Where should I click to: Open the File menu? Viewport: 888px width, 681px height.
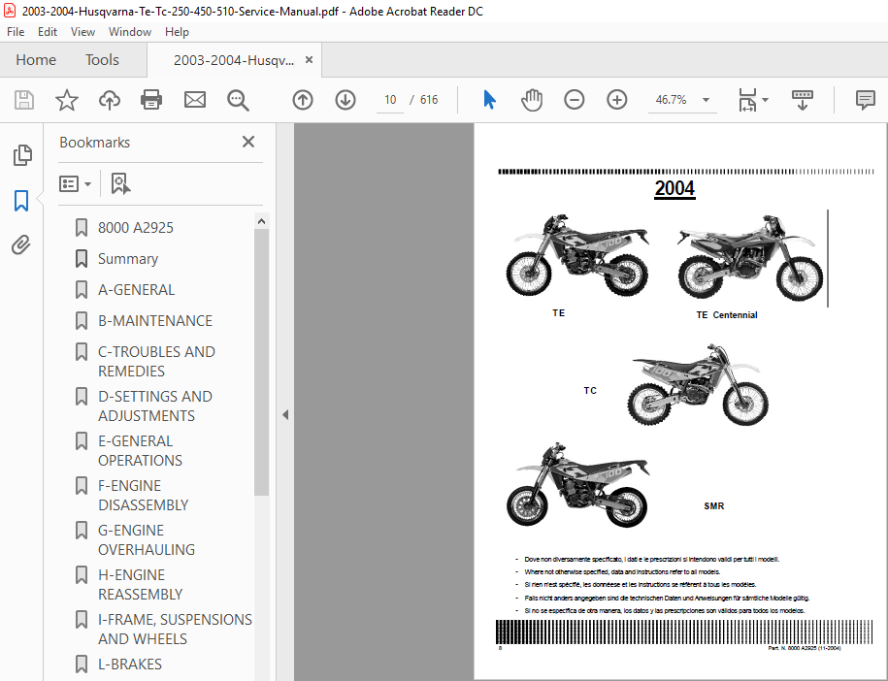point(16,32)
